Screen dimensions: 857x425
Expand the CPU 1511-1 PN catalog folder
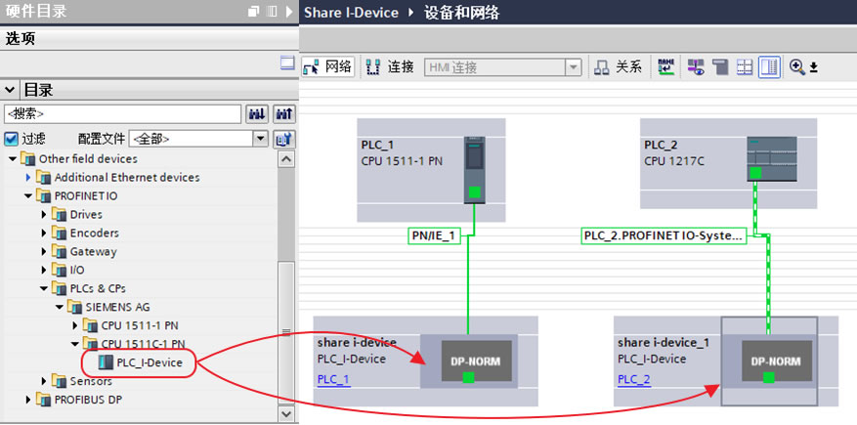[75, 325]
